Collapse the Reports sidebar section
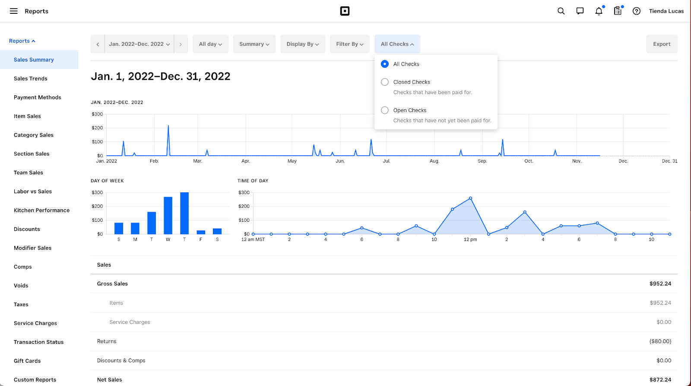 [22, 41]
